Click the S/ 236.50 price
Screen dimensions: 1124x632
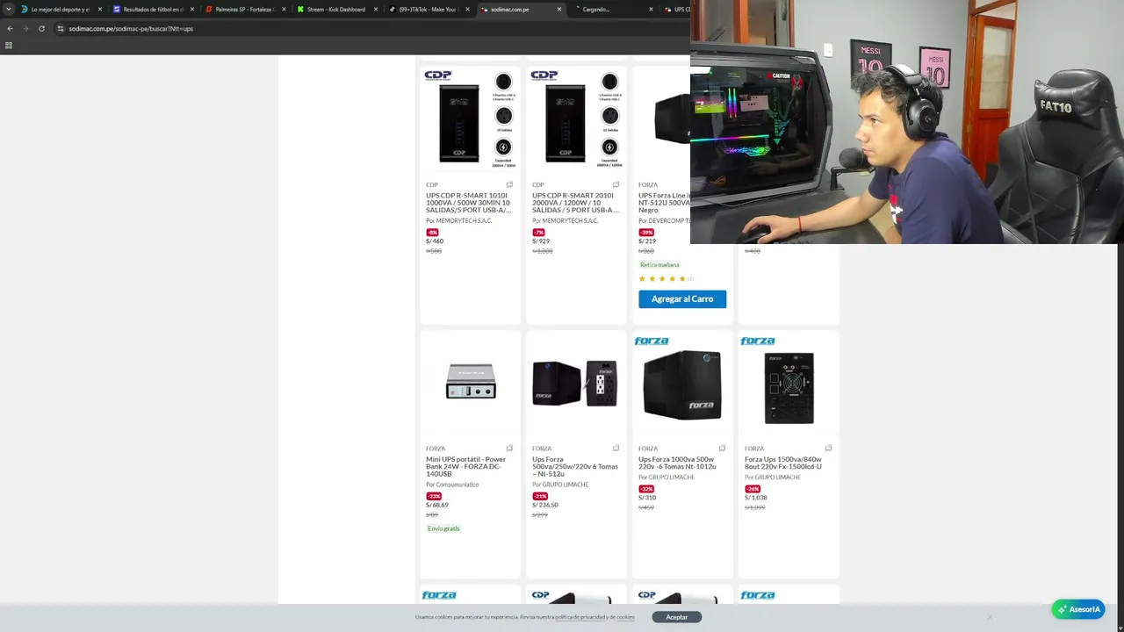coord(545,505)
